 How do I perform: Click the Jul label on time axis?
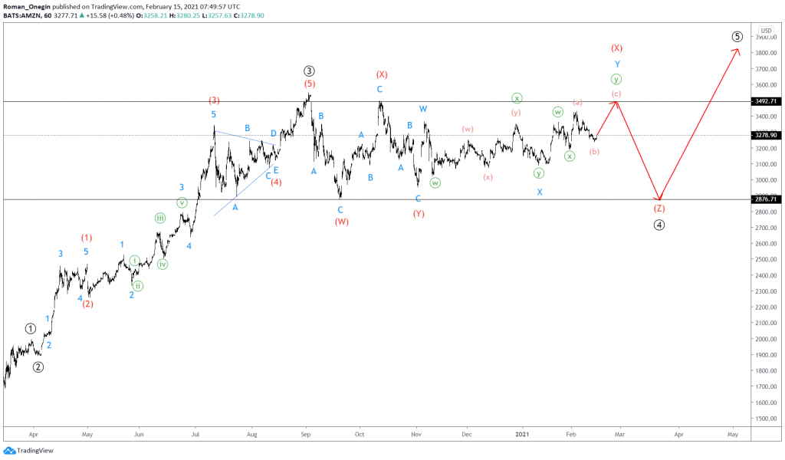[195, 435]
